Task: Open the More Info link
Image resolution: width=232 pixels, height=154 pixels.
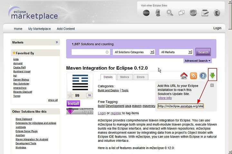Action: [x=165, y=98]
